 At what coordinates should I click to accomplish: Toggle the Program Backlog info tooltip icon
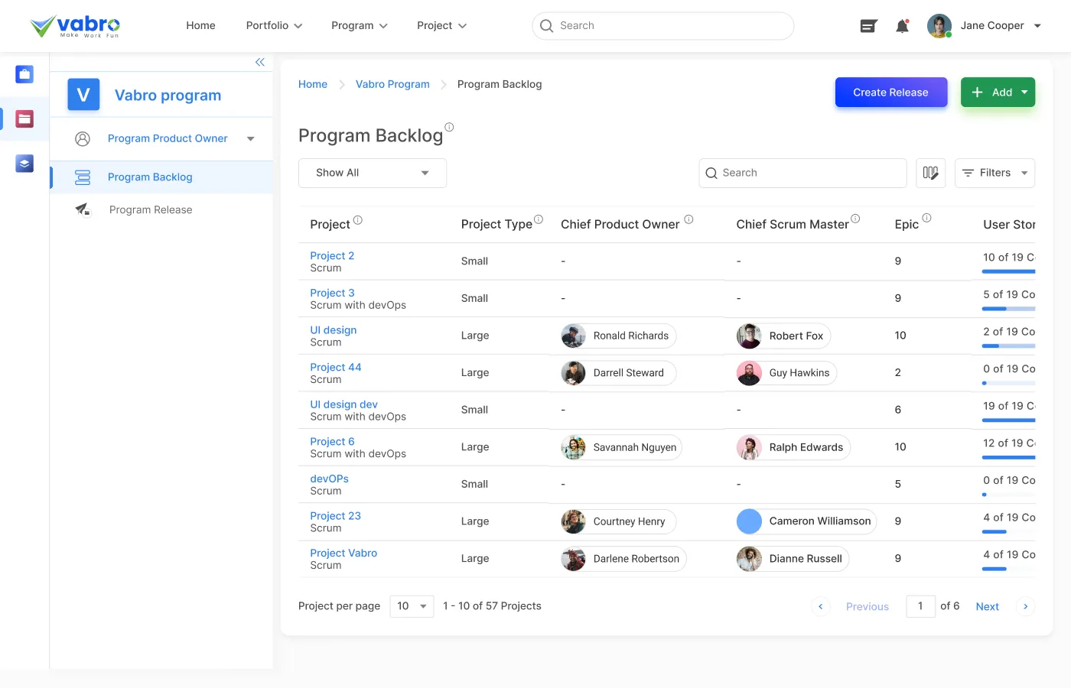449,127
